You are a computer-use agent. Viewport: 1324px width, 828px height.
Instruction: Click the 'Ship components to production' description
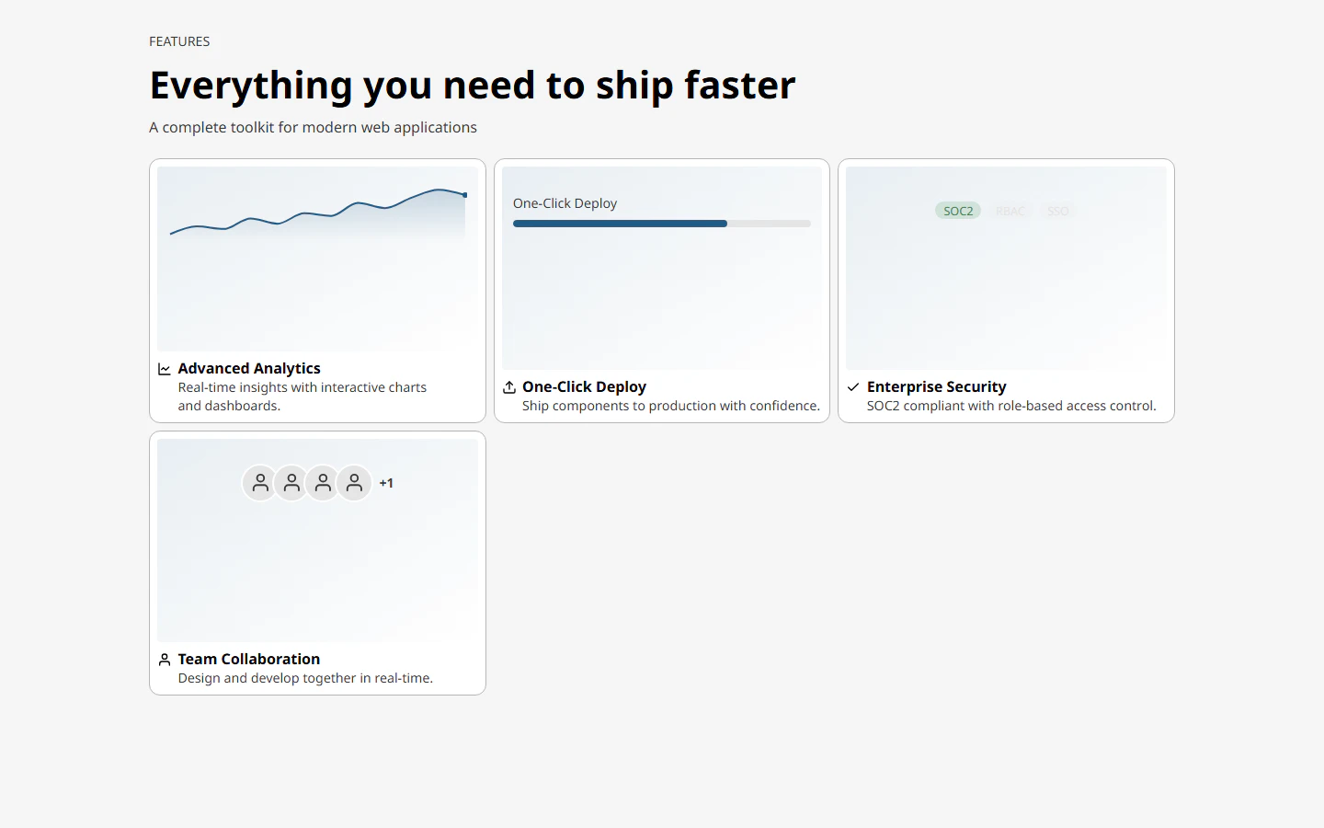pos(671,406)
